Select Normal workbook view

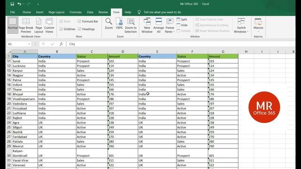pos(13,25)
